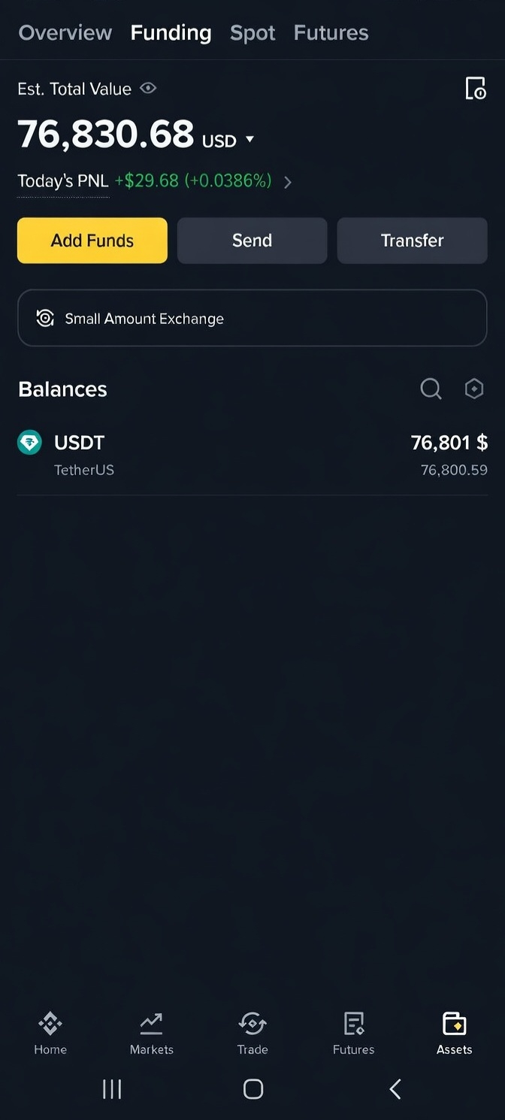Open Small Amount Exchange
Image resolution: width=505 pixels, height=1120 pixels.
[252, 318]
